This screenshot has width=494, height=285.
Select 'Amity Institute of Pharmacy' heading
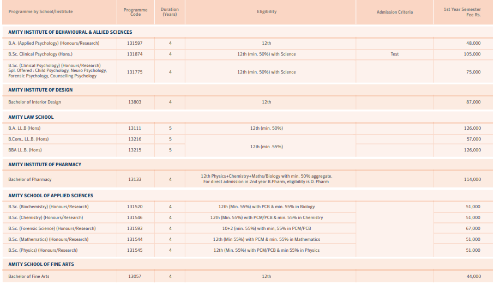[45, 165]
